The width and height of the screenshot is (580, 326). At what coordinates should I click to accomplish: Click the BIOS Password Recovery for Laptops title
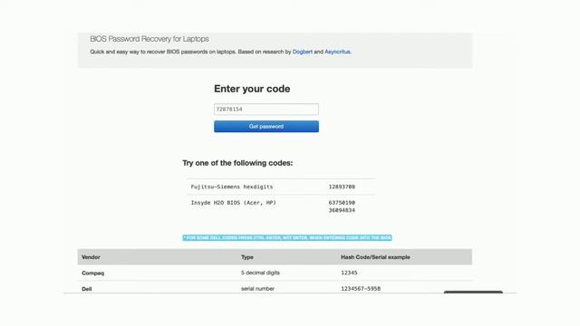pos(150,39)
